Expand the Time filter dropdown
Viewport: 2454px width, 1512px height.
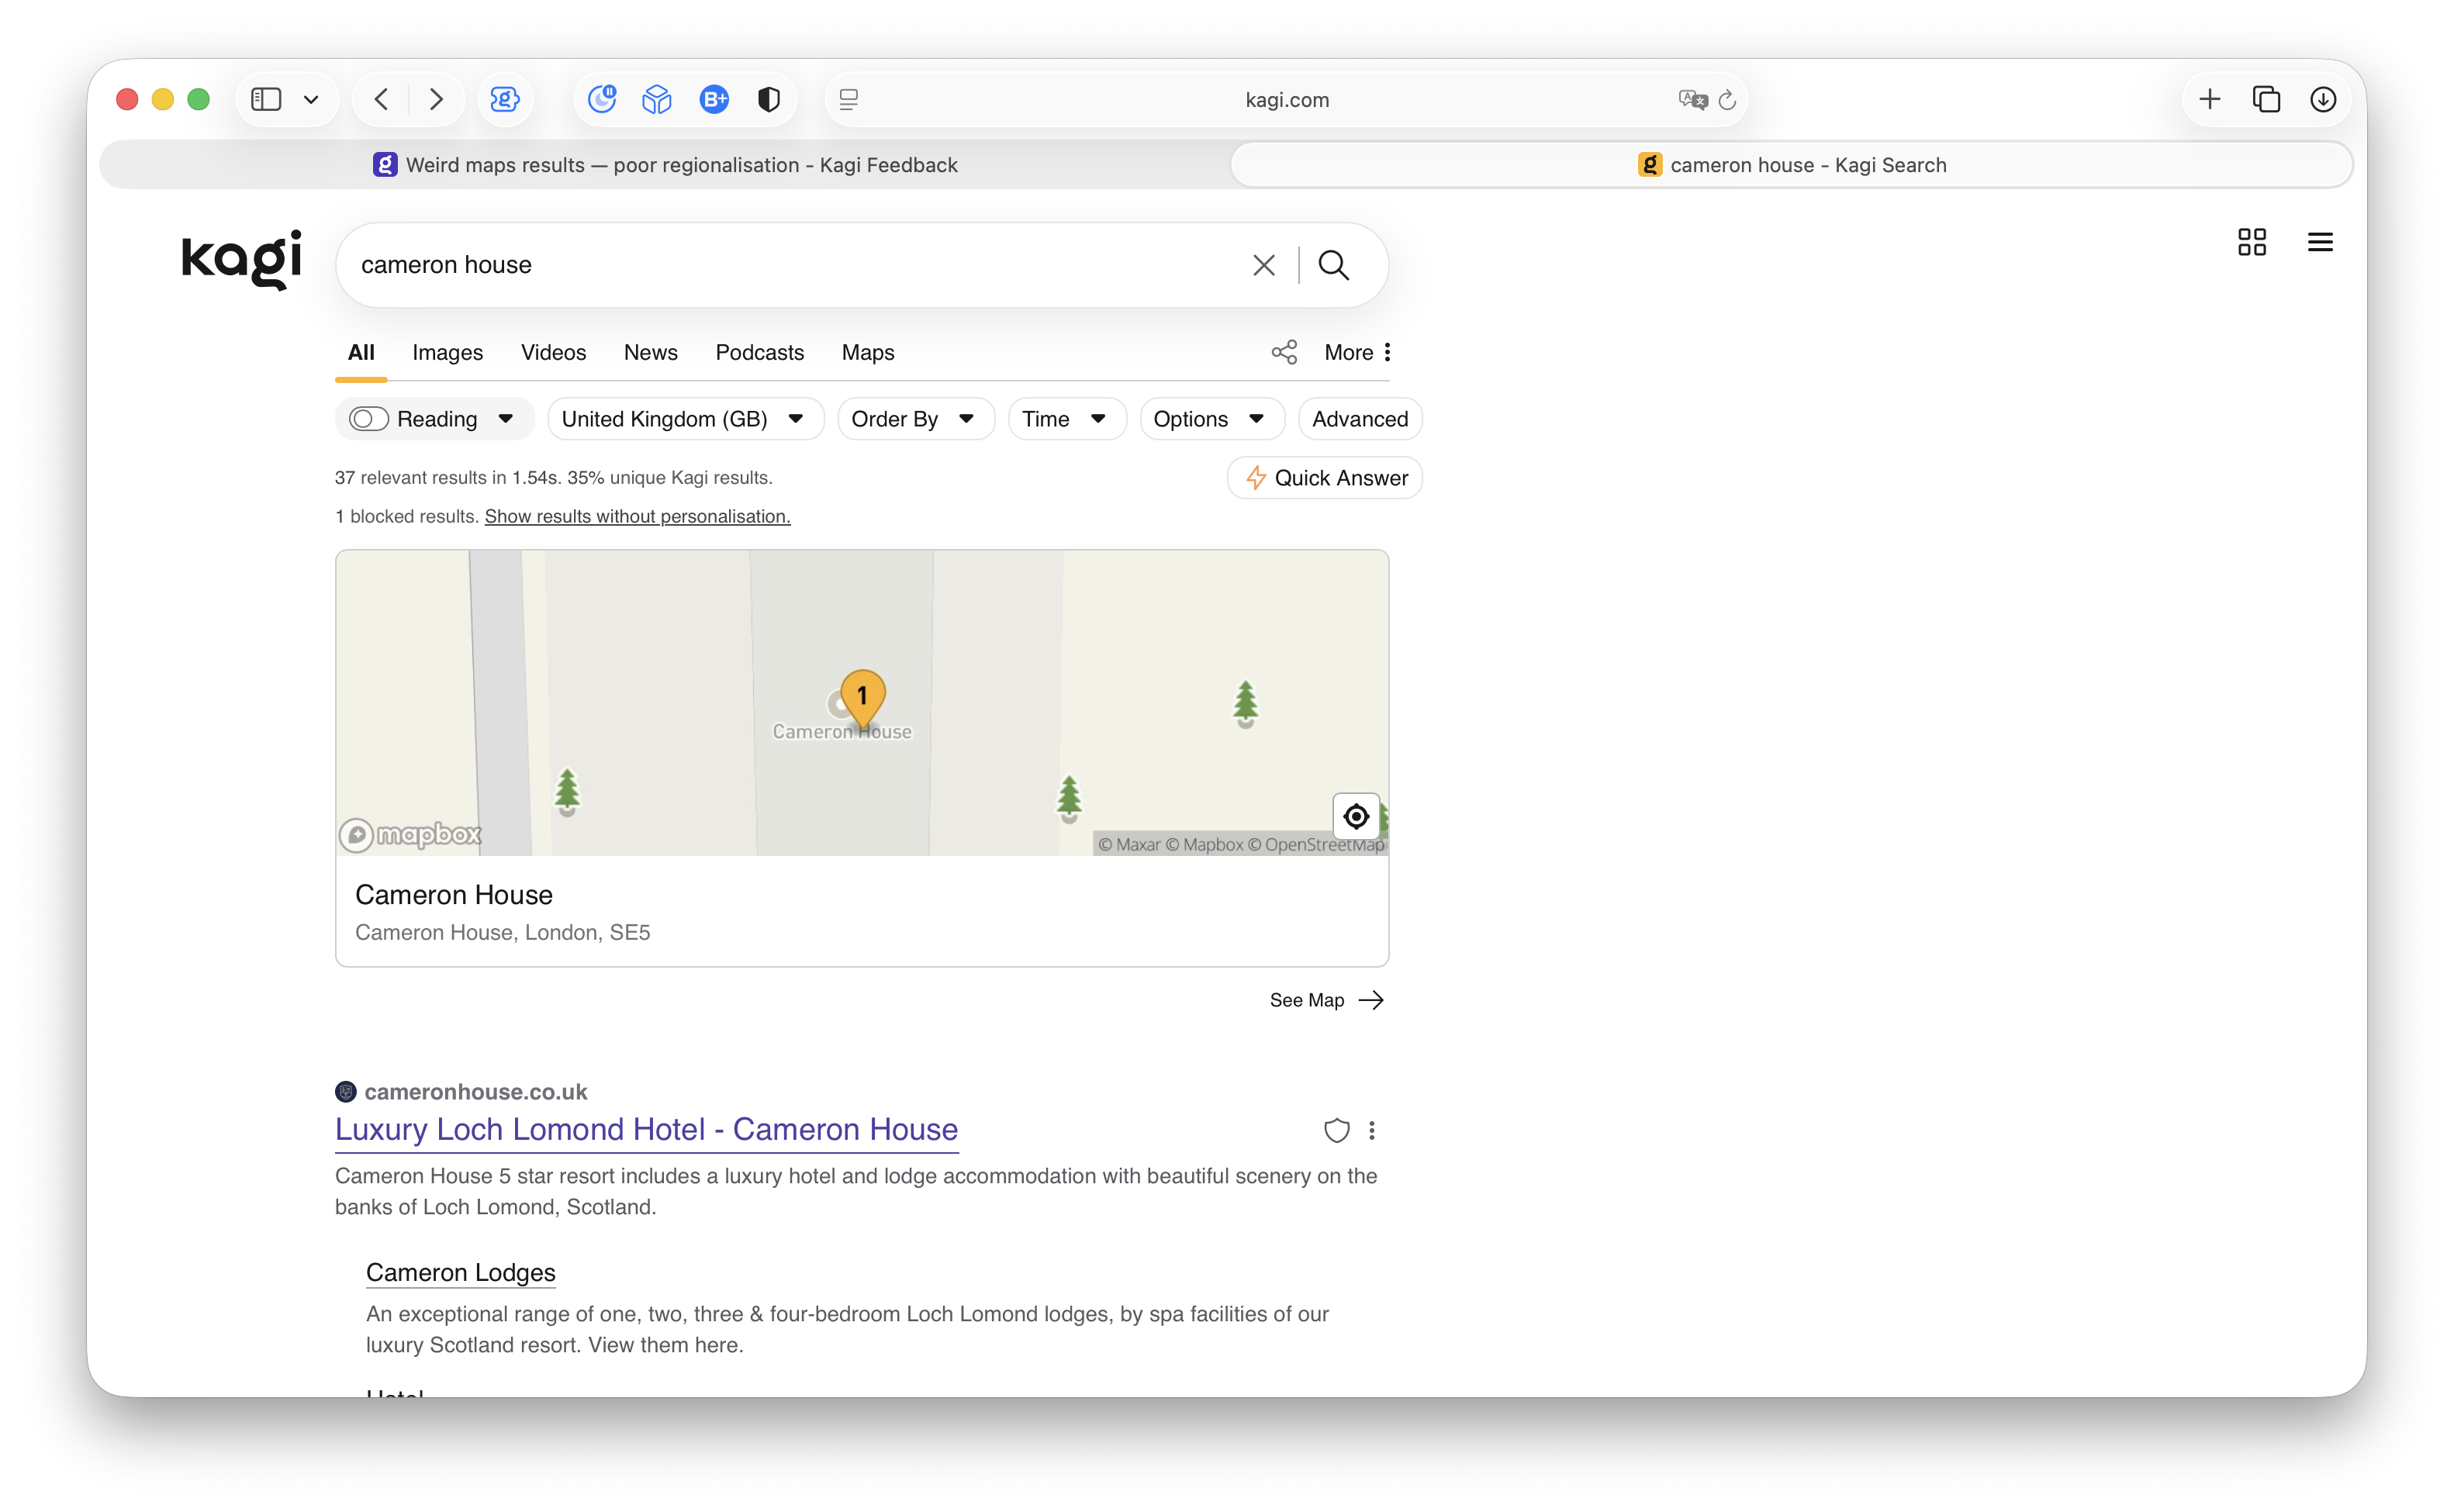click(x=1065, y=419)
